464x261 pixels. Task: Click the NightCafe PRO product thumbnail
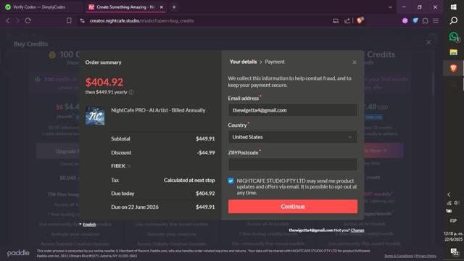(95, 116)
